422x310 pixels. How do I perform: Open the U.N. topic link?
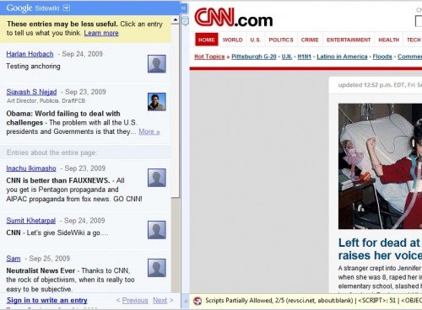[x=287, y=56]
